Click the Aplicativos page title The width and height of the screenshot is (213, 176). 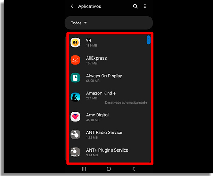pos(89,6)
